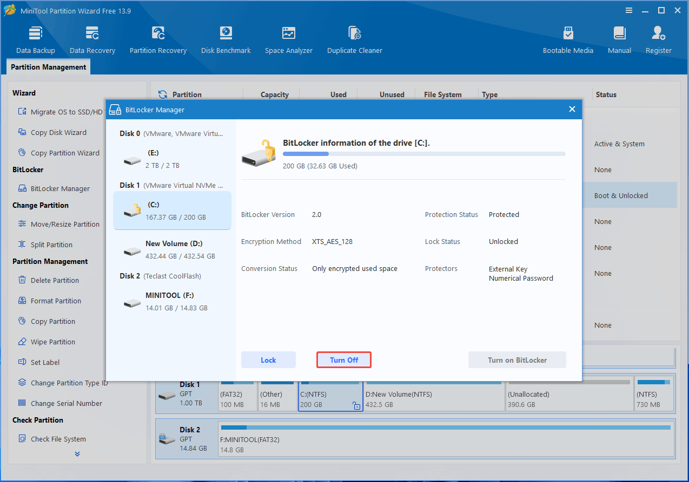Select Change Partition Type ID

(63, 383)
